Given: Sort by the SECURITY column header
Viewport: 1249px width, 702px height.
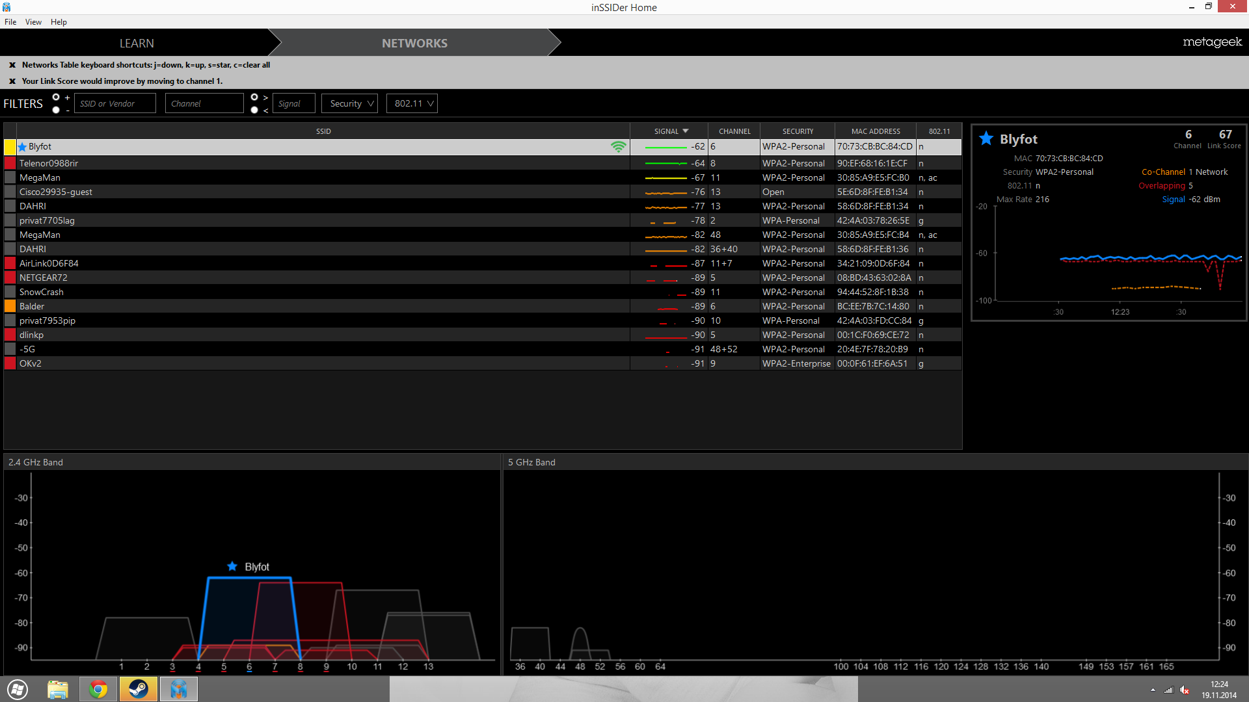Looking at the screenshot, I should [798, 131].
